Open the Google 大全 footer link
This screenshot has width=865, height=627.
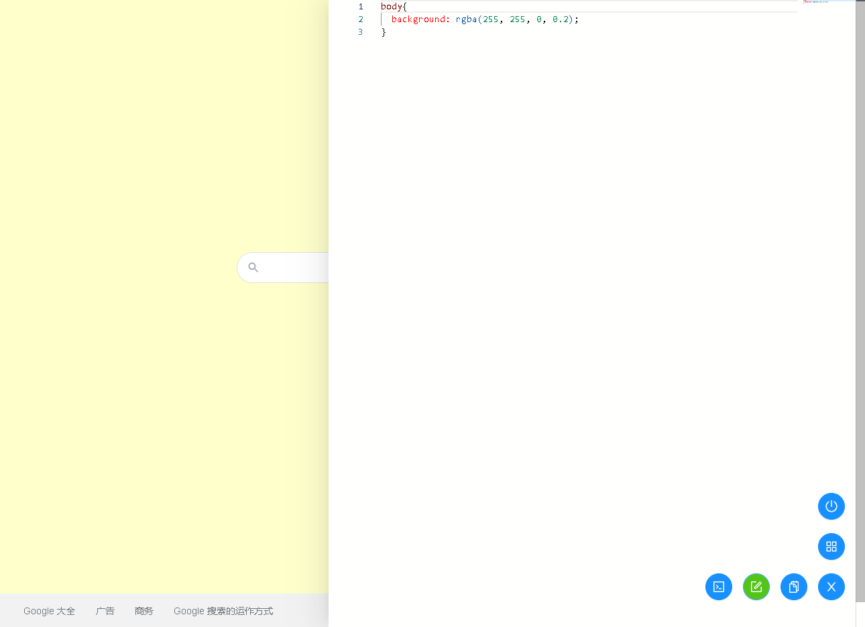tap(49, 611)
